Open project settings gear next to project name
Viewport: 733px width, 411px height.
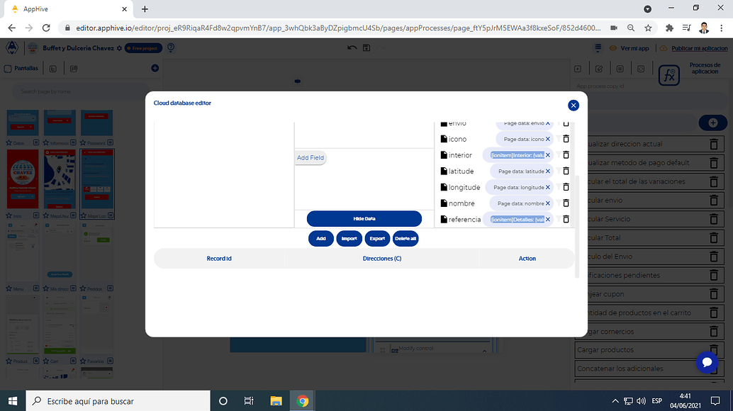119,48
